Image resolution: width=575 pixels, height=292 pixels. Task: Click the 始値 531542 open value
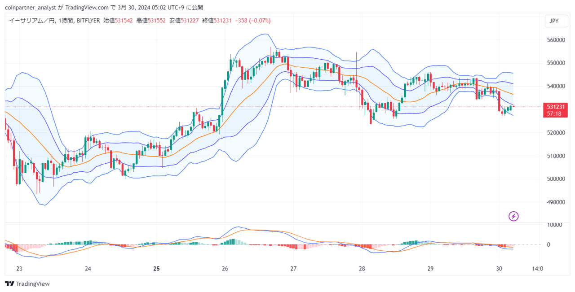118,21
